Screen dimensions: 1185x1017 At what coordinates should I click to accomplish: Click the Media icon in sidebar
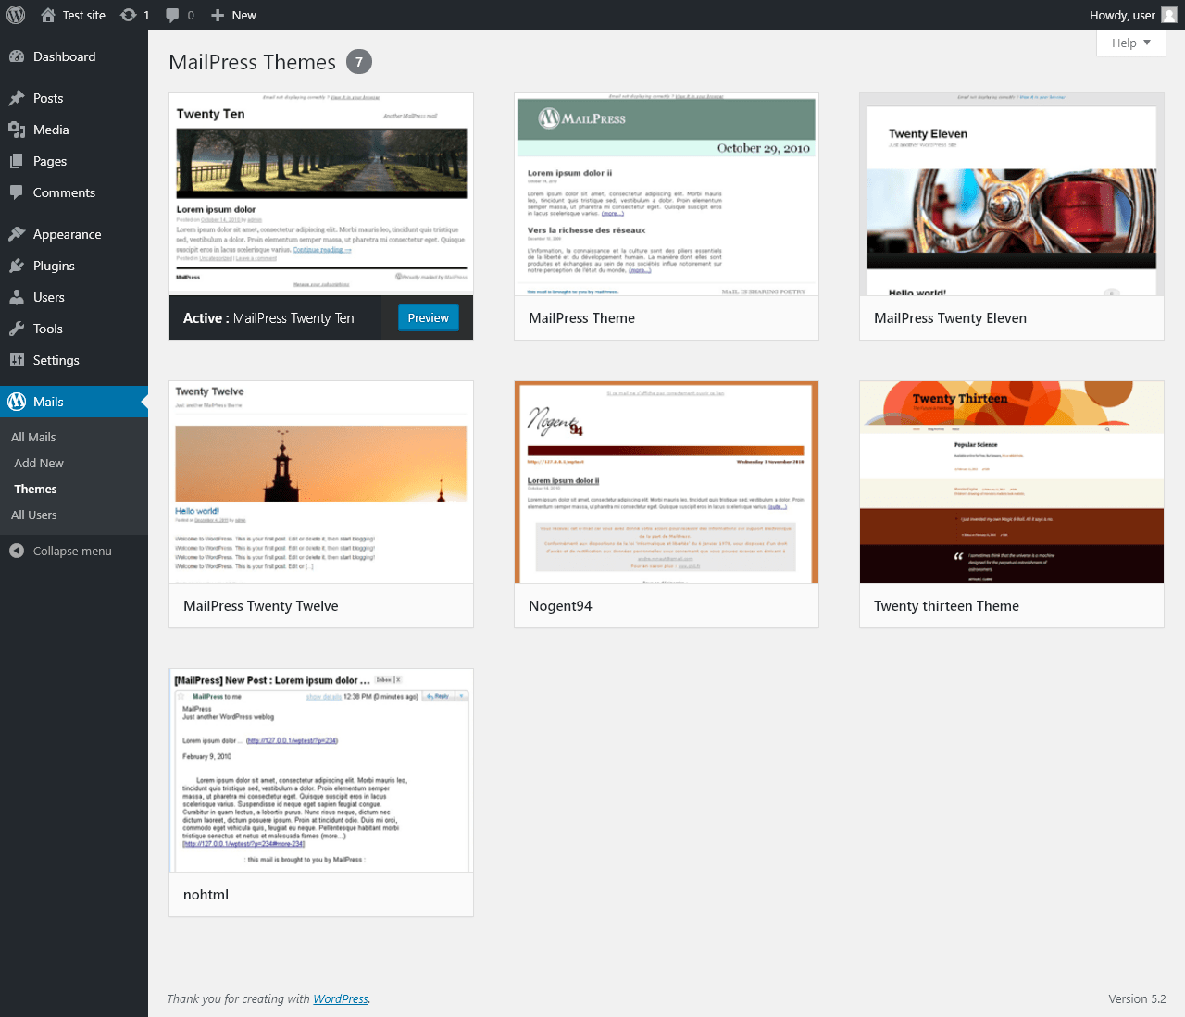click(x=17, y=130)
